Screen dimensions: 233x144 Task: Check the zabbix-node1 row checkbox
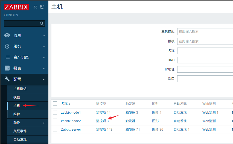(x=55, y=112)
